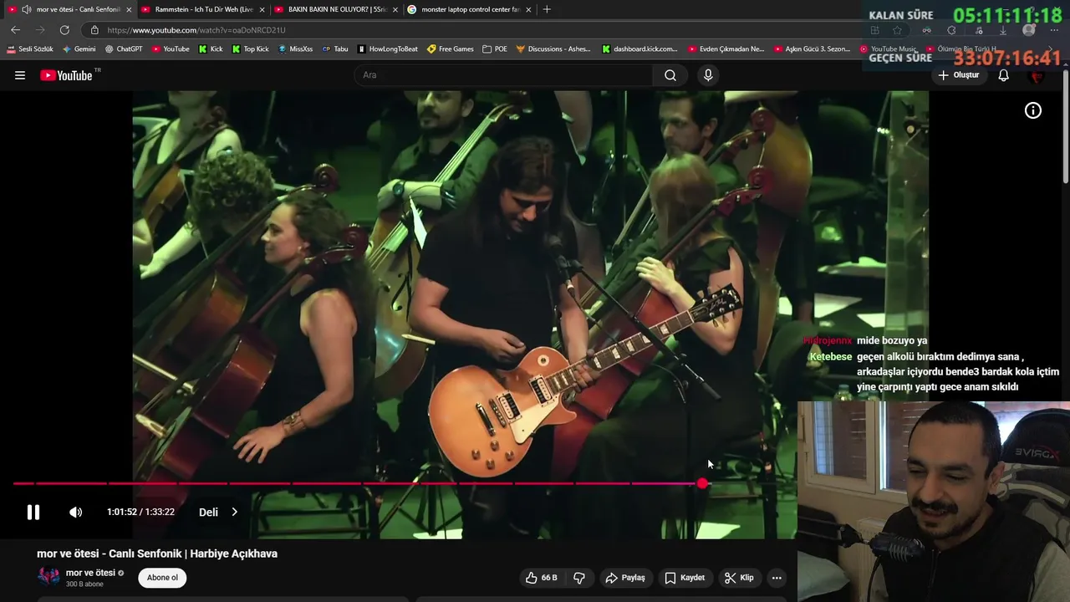This screenshot has width=1070, height=602.
Task: Click the YouTube search magnifier button
Action: tap(670, 75)
